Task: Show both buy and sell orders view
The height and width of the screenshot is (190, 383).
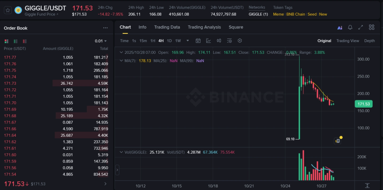Action: 7,41
